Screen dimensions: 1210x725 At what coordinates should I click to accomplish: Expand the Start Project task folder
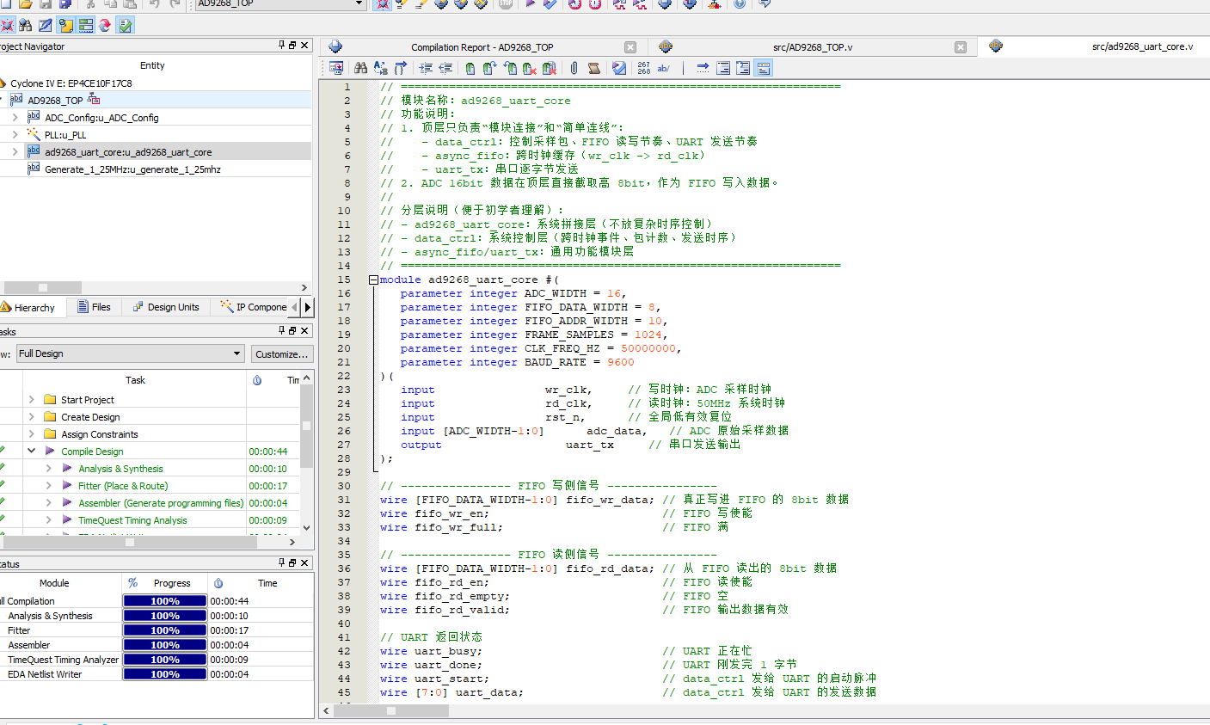click(x=31, y=400)
